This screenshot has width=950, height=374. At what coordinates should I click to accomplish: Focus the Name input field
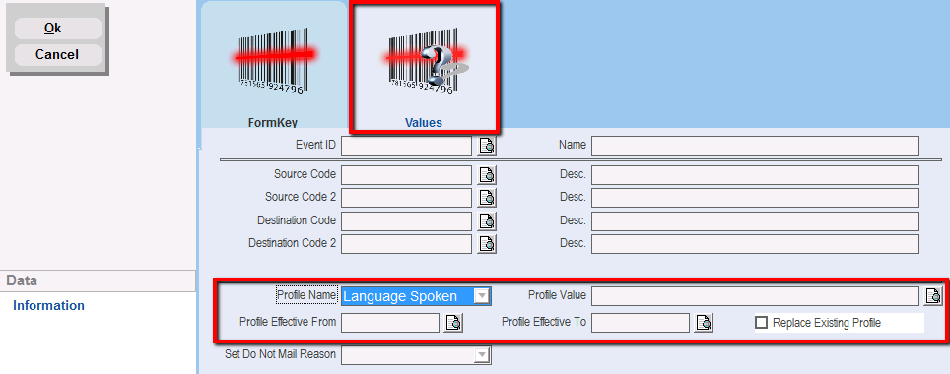pyautogui.click(x=755, y=146)
